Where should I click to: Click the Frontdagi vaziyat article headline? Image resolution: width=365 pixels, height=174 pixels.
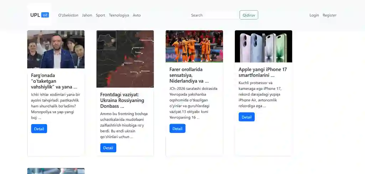tap(122, 100)
